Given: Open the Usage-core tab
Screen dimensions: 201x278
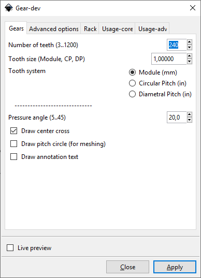Looking at the screenshot, I should tap(117, 28).
